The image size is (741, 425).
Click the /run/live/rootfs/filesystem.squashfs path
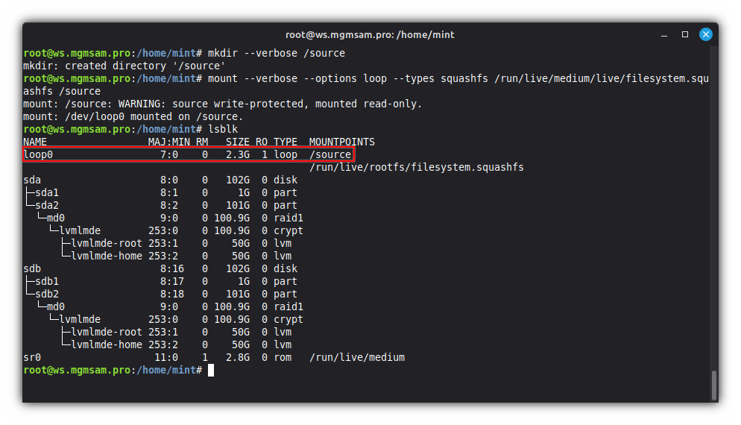416,167
